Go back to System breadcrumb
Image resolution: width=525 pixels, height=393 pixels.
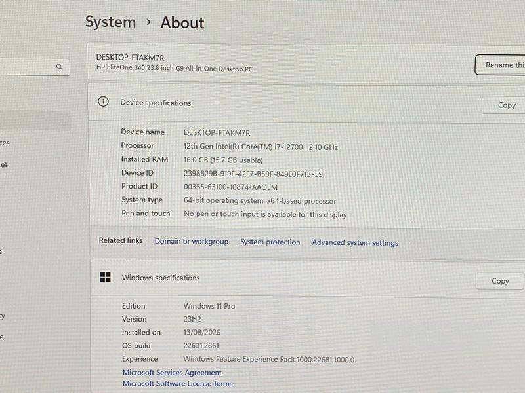click(110, 22)
